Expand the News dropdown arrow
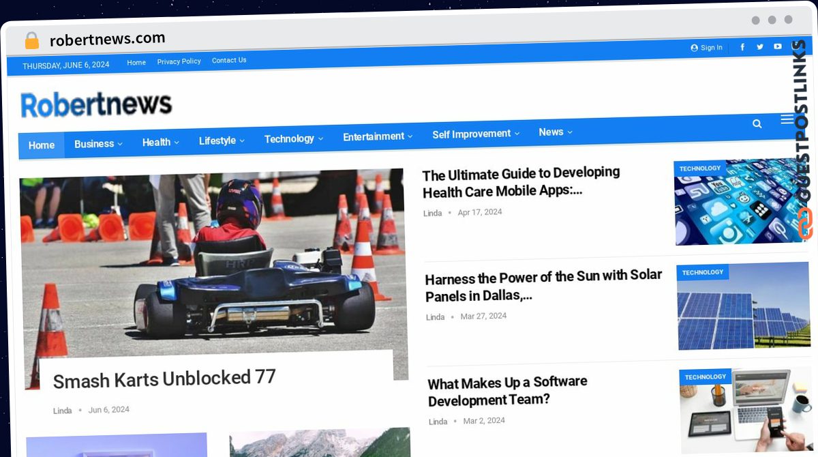The height and width of the screenshot is (457, 818). tap(570, 132)
